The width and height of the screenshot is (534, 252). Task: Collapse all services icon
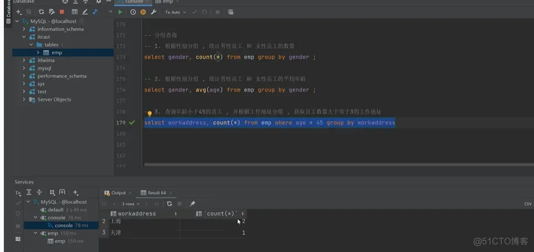coord(39,192)
